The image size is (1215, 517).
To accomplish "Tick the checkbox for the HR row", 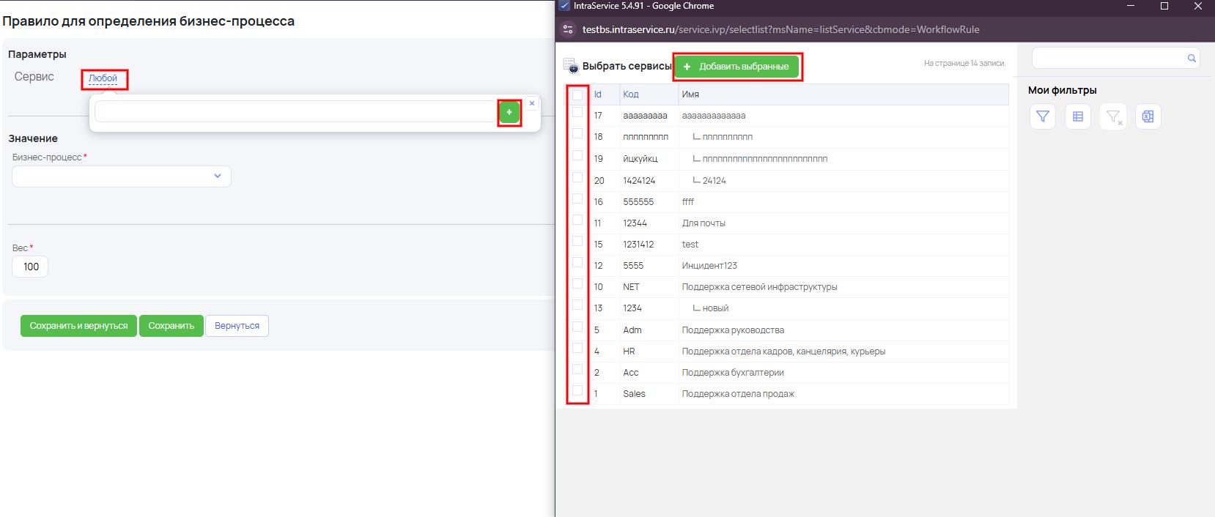I will click(577, 349).
